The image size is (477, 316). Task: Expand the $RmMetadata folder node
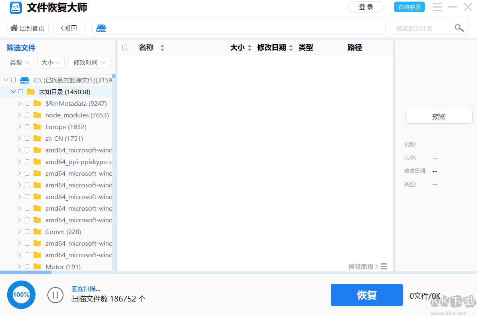click(x=19, y=103)
